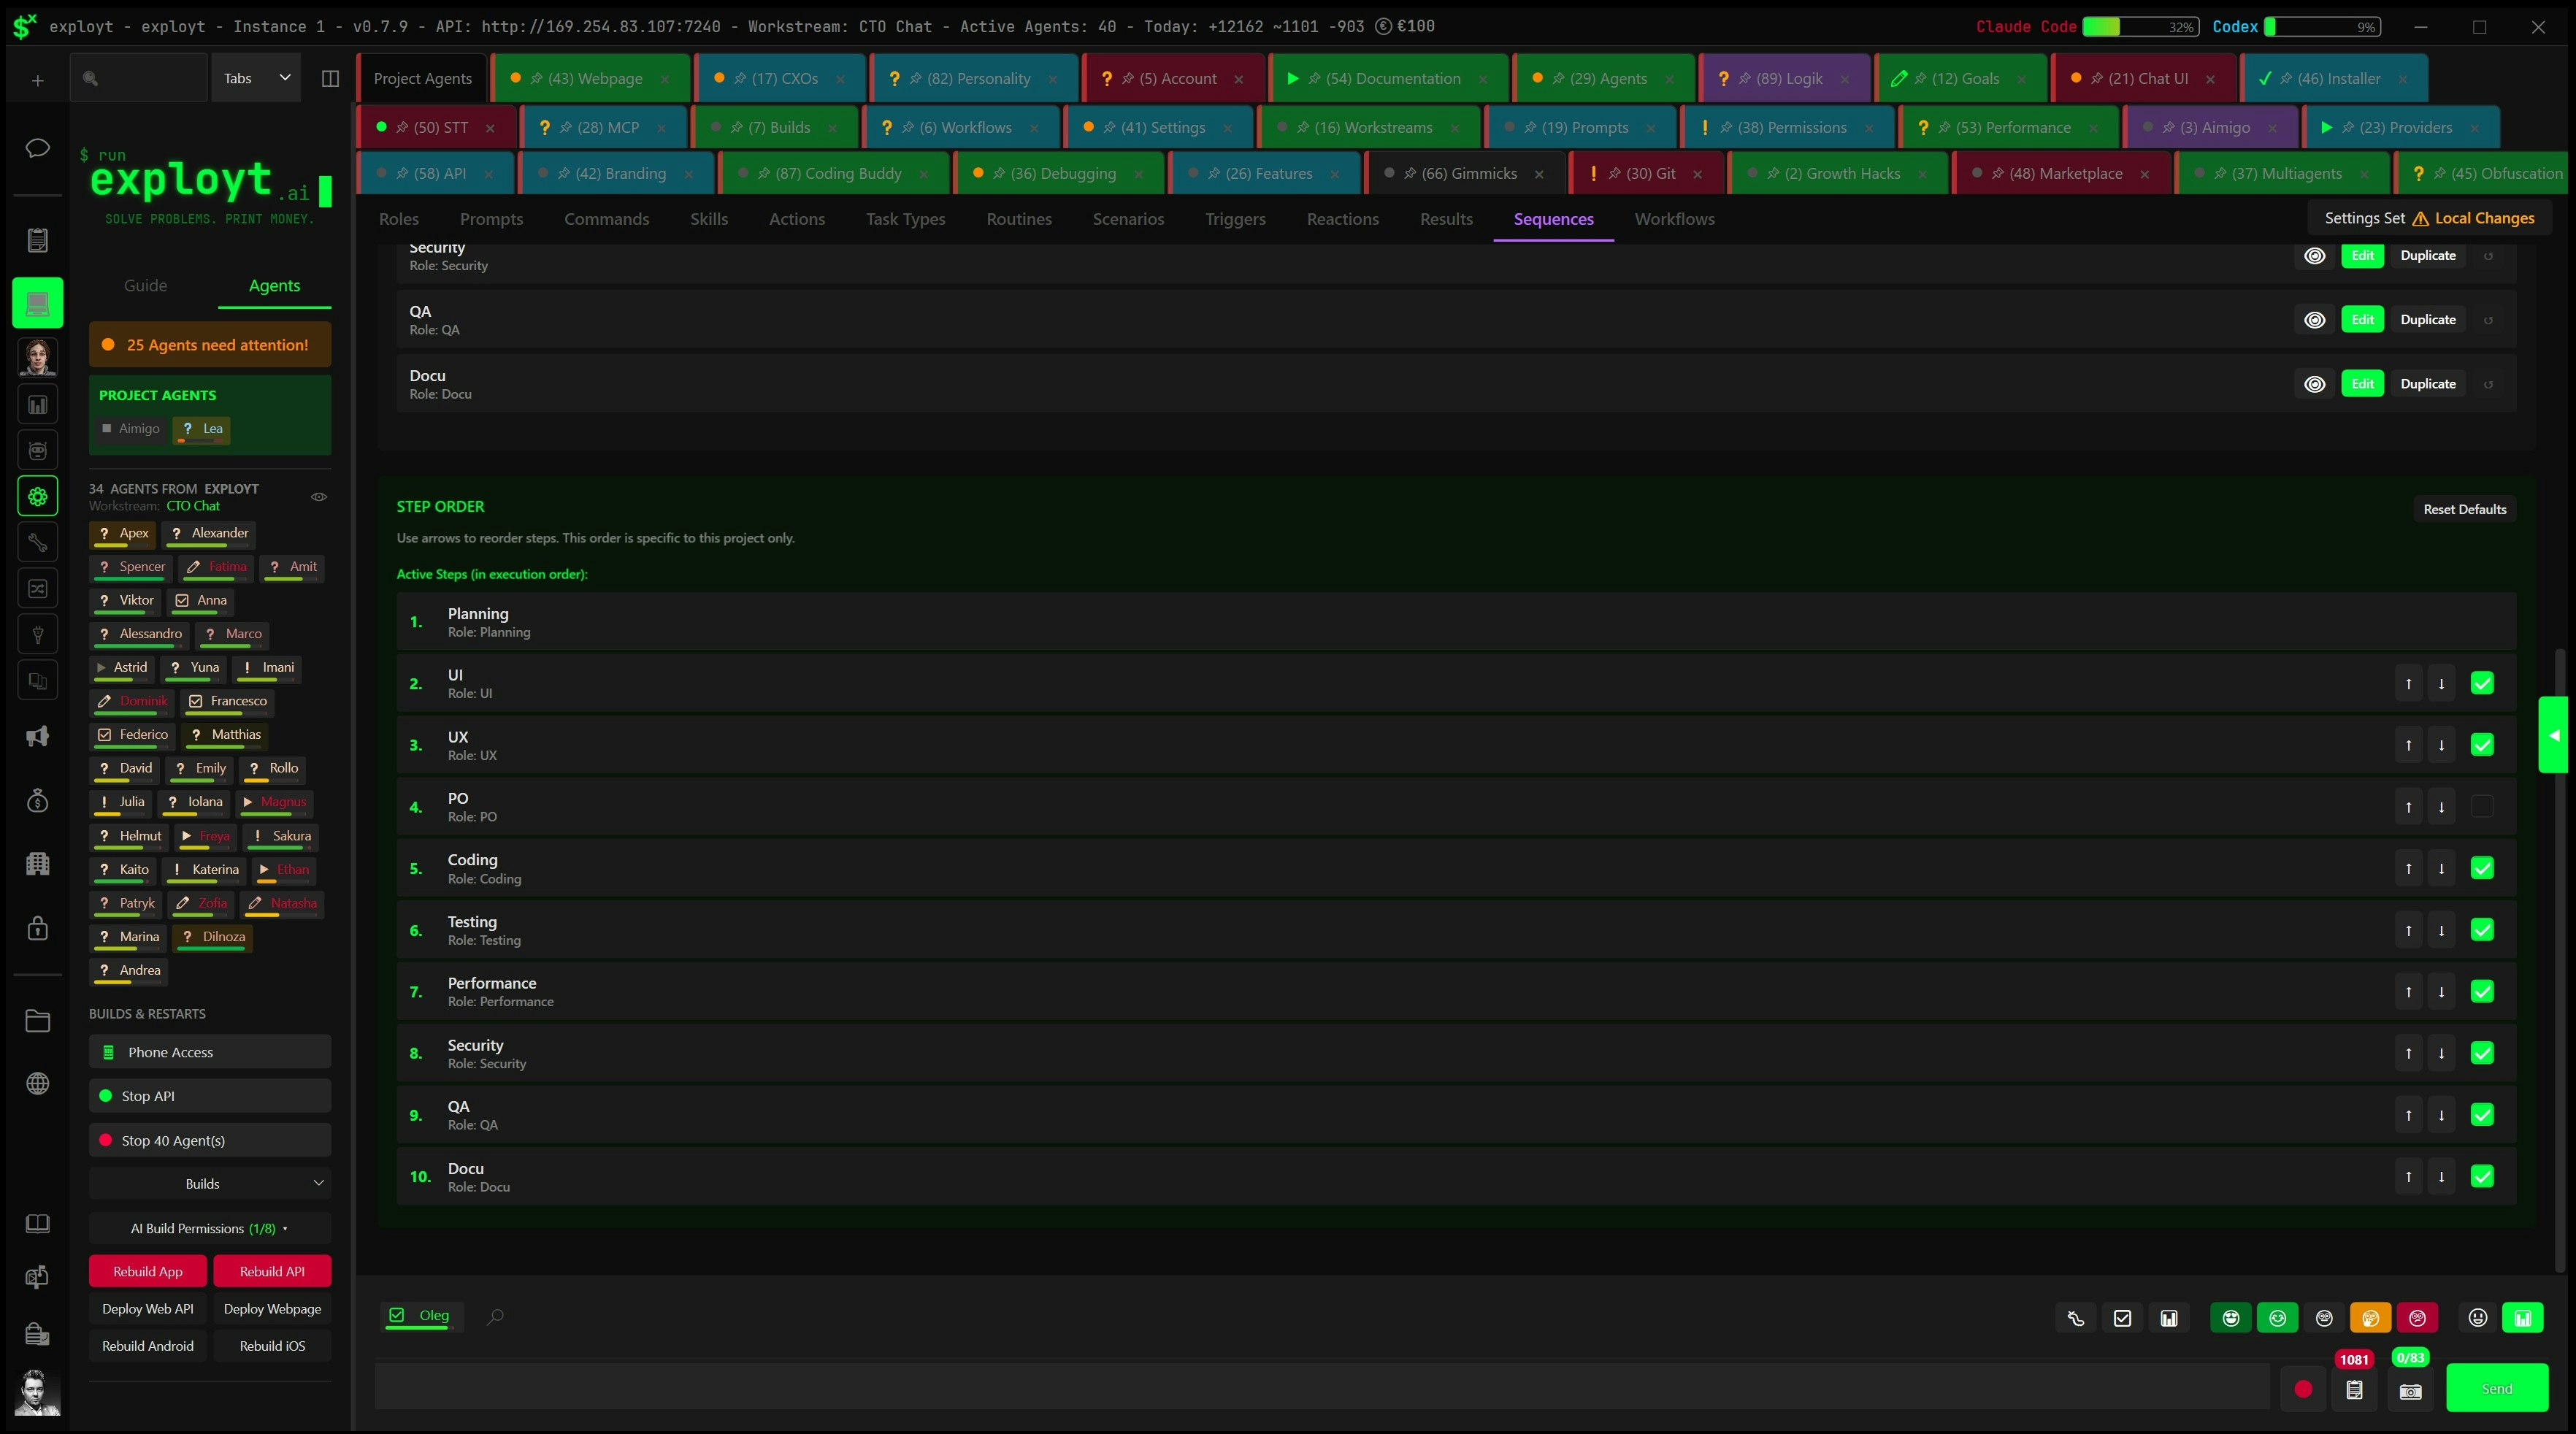Toggle eye icon beside Agents From Exployt
This screenshot has width=2576, height=1434.
tap(319, 497)
